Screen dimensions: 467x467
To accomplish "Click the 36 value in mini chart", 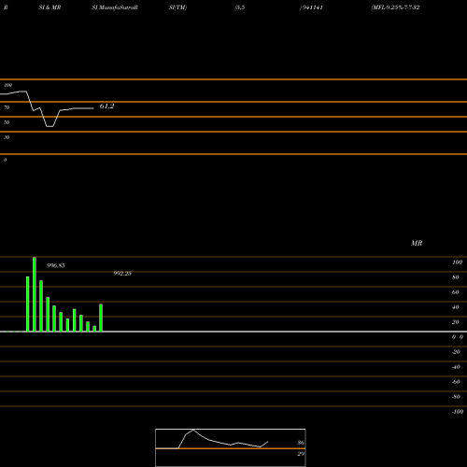I will tap(301, 443).
